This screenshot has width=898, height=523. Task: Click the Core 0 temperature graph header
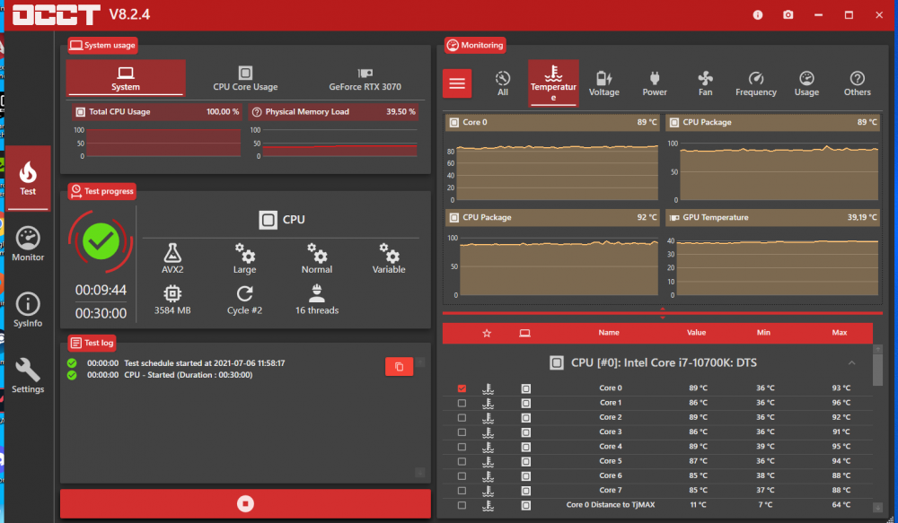coord(552,123)
